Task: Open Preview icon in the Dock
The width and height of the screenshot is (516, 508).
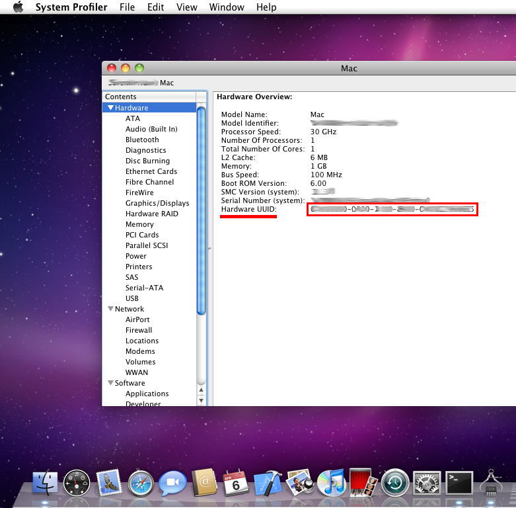Action: pos(299,483)
